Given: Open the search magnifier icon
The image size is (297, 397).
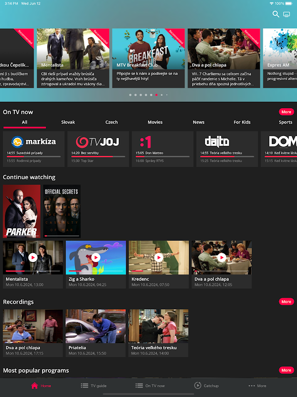Looking at the screenshot, I should [x=276, y=14].
